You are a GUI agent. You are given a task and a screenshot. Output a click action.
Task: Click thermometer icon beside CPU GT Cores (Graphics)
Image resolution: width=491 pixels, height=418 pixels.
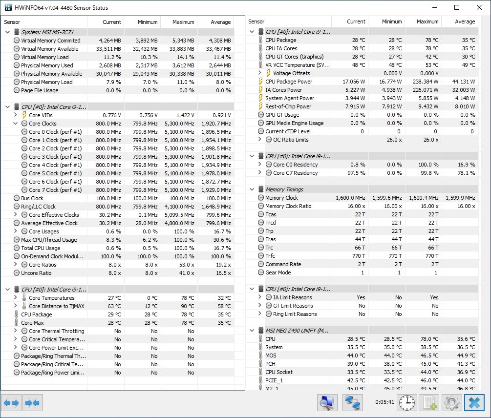[x=260, y=57]
